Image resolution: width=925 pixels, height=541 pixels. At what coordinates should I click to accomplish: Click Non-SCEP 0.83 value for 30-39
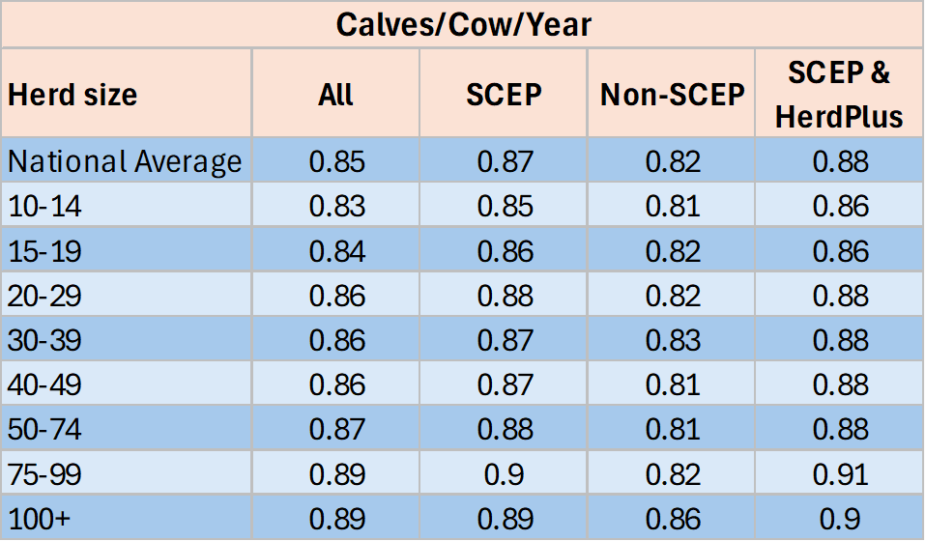coord(673,340)
